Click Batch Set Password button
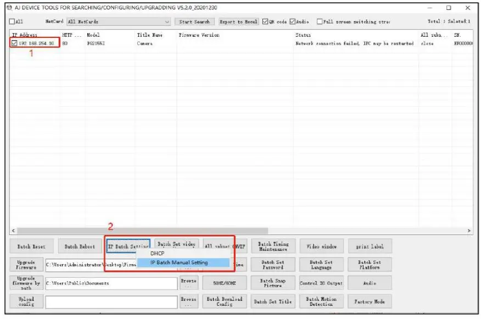 tap(273, 265)
